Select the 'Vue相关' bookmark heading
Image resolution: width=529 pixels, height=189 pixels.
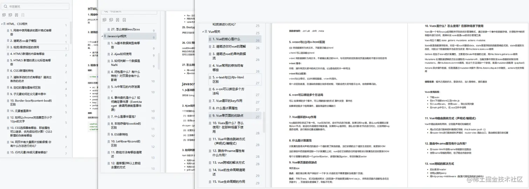click(214, 32)
